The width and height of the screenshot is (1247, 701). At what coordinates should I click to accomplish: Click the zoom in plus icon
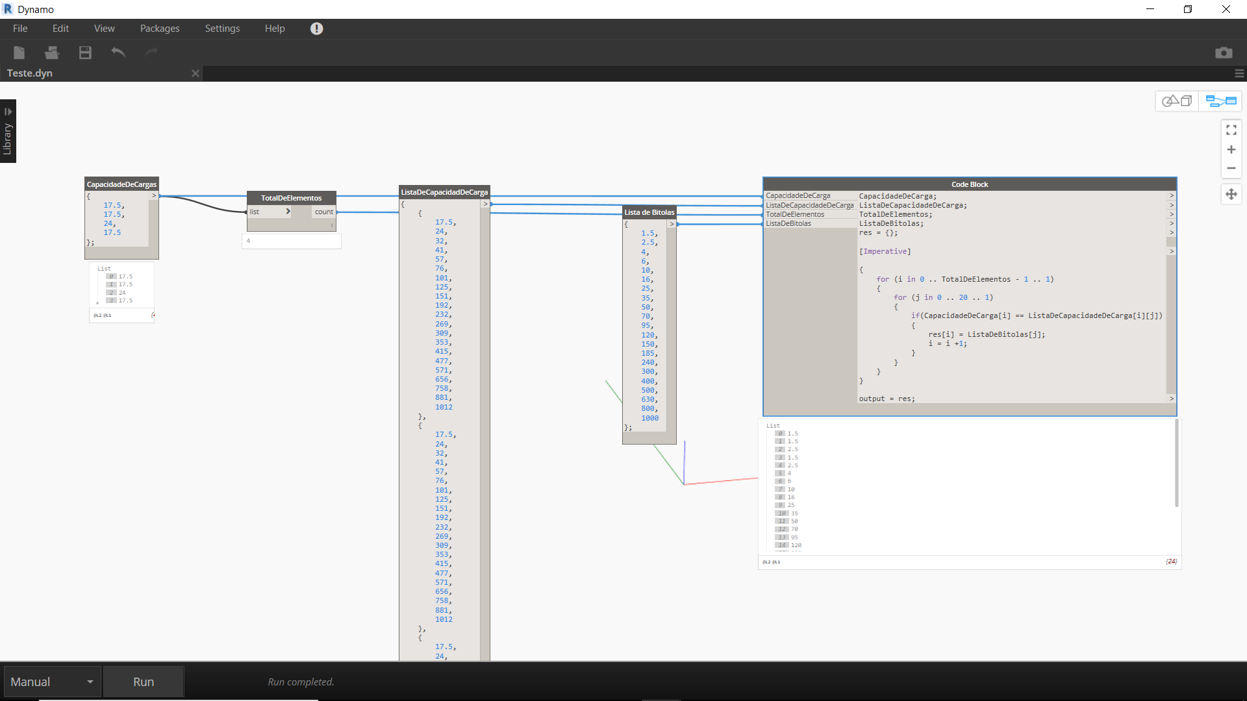pos(1231,150)
